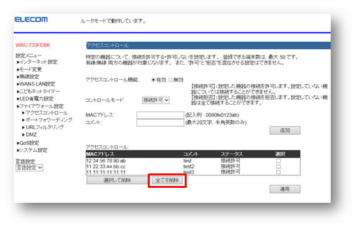Focus the MACアドレス input field
357x229 pixels.
(x=160, y=115)
